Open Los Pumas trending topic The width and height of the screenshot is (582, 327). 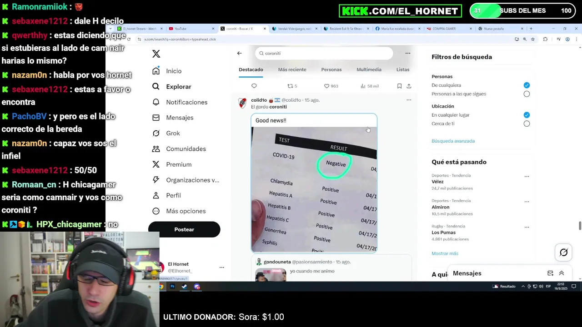point(443,233)
